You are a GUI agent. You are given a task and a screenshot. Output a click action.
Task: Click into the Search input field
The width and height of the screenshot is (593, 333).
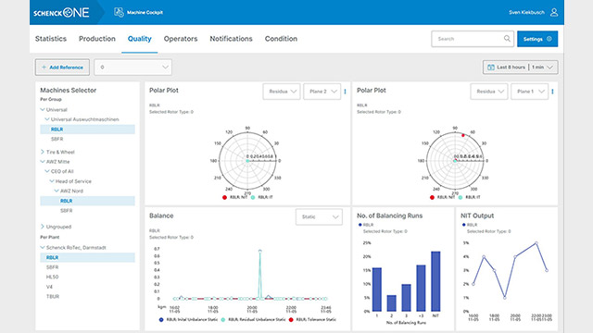point(469,39)
